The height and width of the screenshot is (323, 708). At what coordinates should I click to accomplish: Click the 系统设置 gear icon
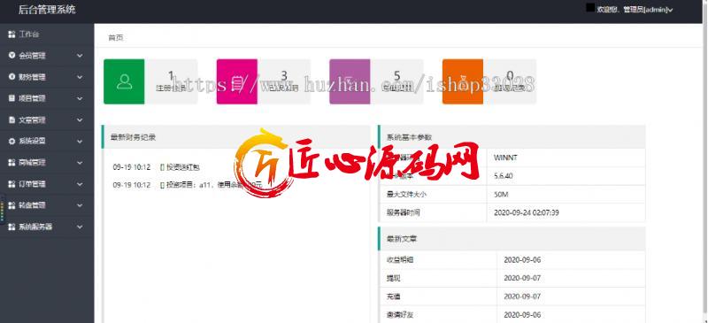pos(12,141)
